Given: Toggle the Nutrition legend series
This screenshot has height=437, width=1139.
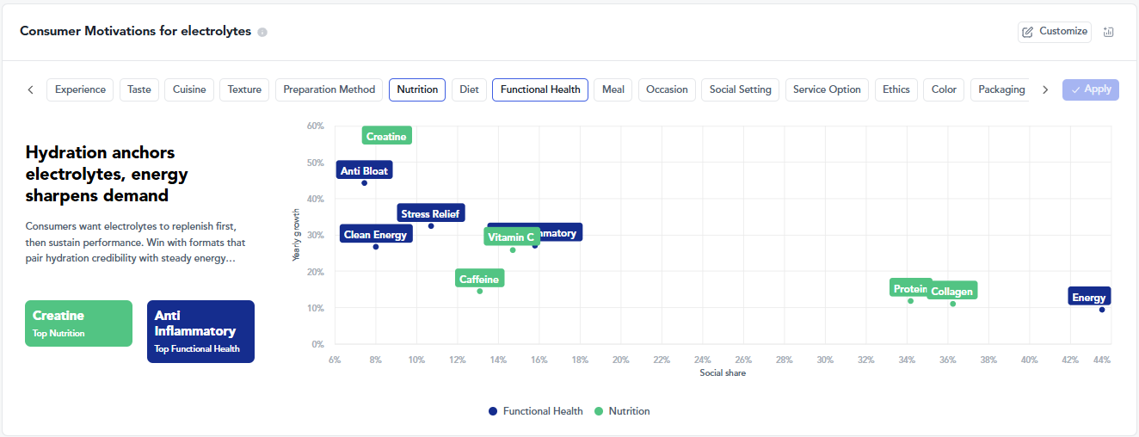Looking at the screenshot, I should point(622,411).
